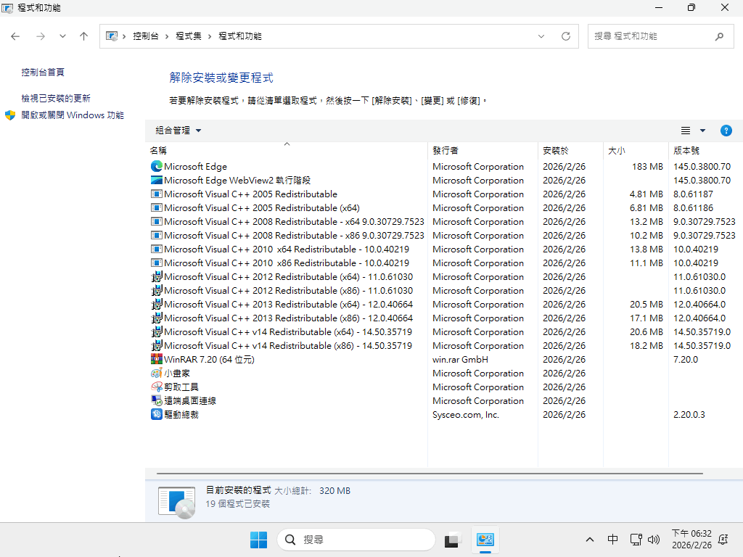Open the help question mark icon

(726, 131)
